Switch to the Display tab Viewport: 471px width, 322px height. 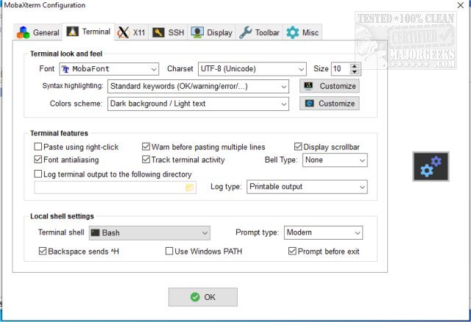[212, 32]
